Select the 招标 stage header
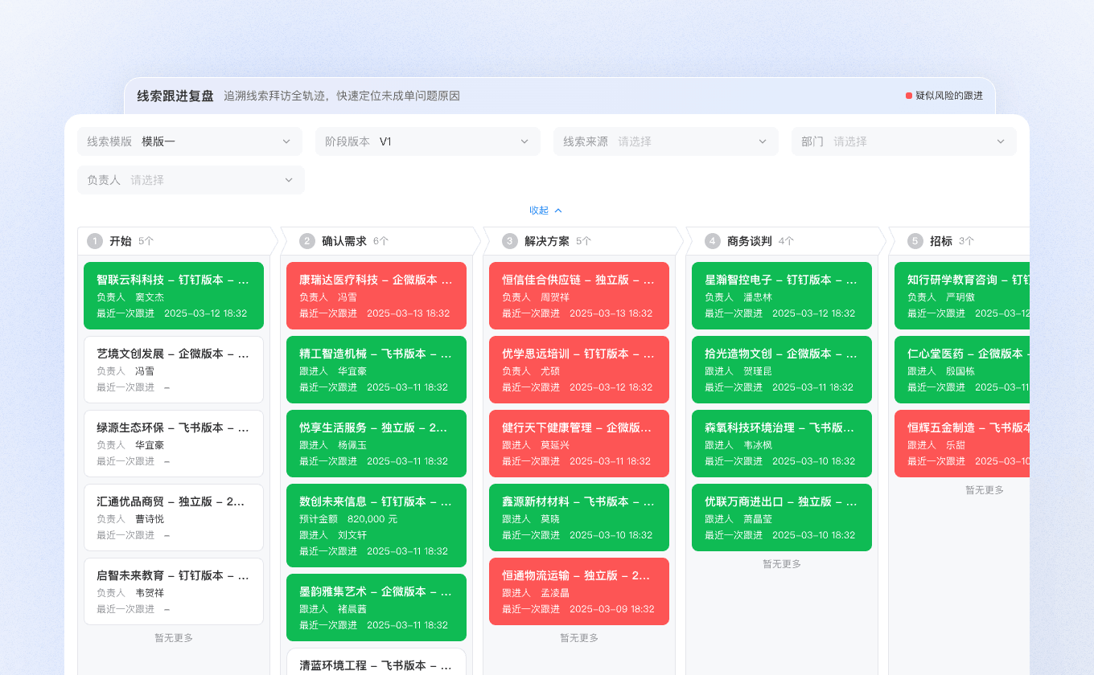1094x675 pixels. [x=959, y=241]
